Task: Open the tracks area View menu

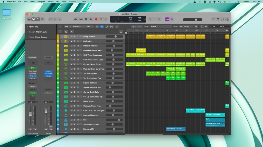Action: tap(90, 27)
